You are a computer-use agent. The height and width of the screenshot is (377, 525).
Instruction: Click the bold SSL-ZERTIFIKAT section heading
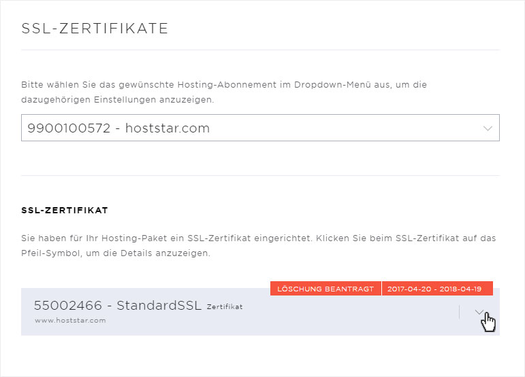pos(65,211)
